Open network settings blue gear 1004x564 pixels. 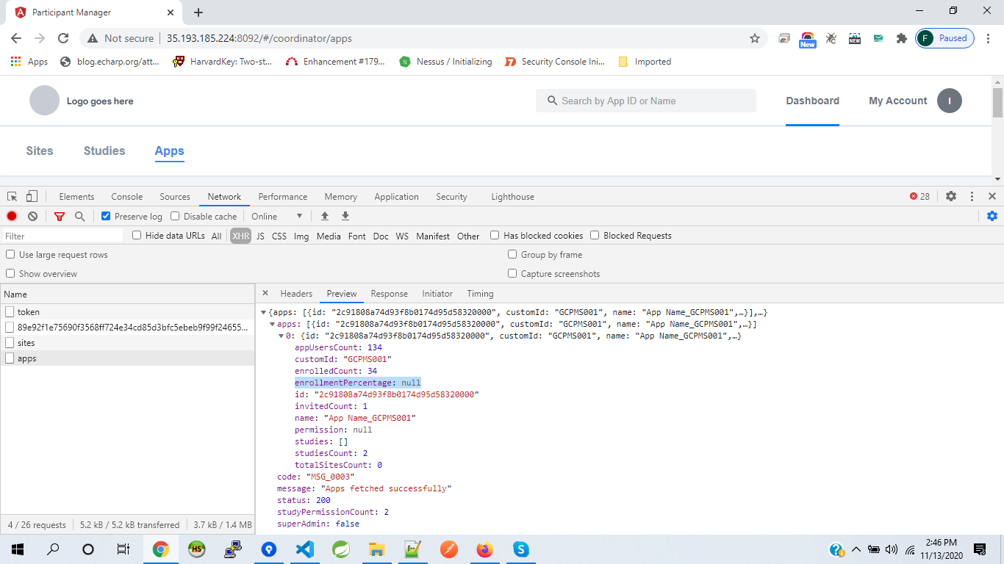click(992, 216)
